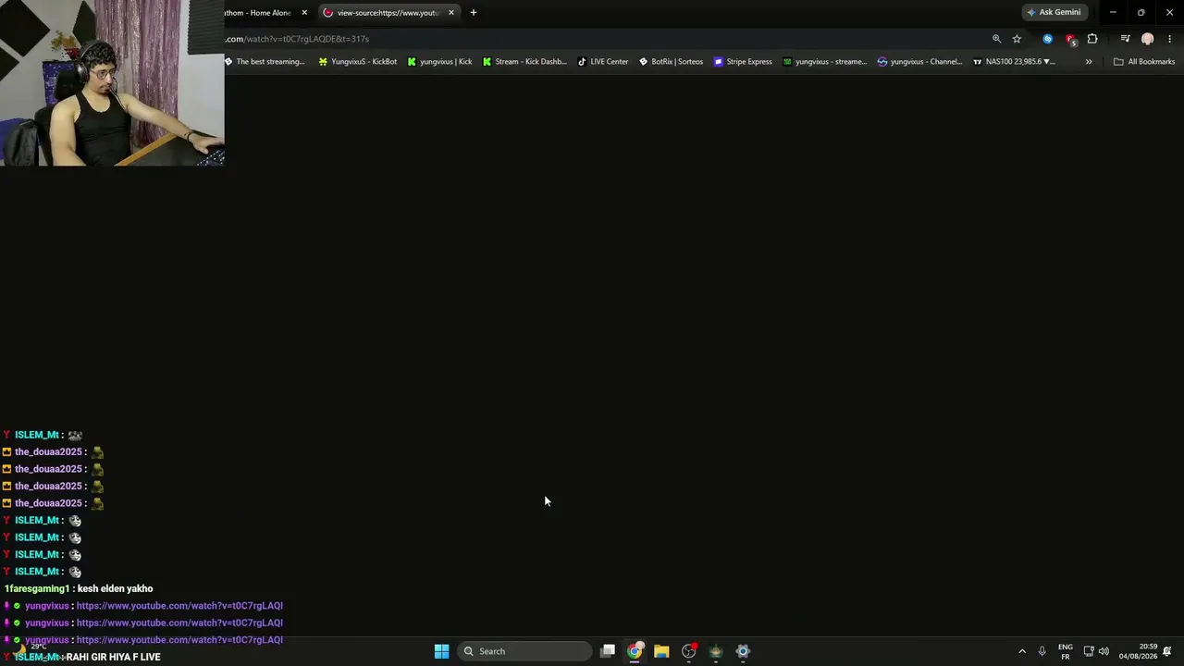The width and height of the screenshot is (1184, 666).
Task: Click the blue swirl extension icon
Action: pyautogui.click(x=1047, y=39)
